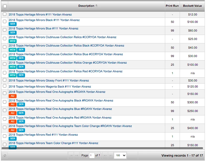The image size is (207, 163).
Task: Click SER badge on Autographs Team Color Change row
Action: coord(21,130)
